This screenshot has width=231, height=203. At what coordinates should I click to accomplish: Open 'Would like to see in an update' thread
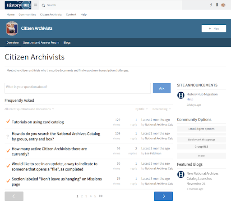pos(55,167)
